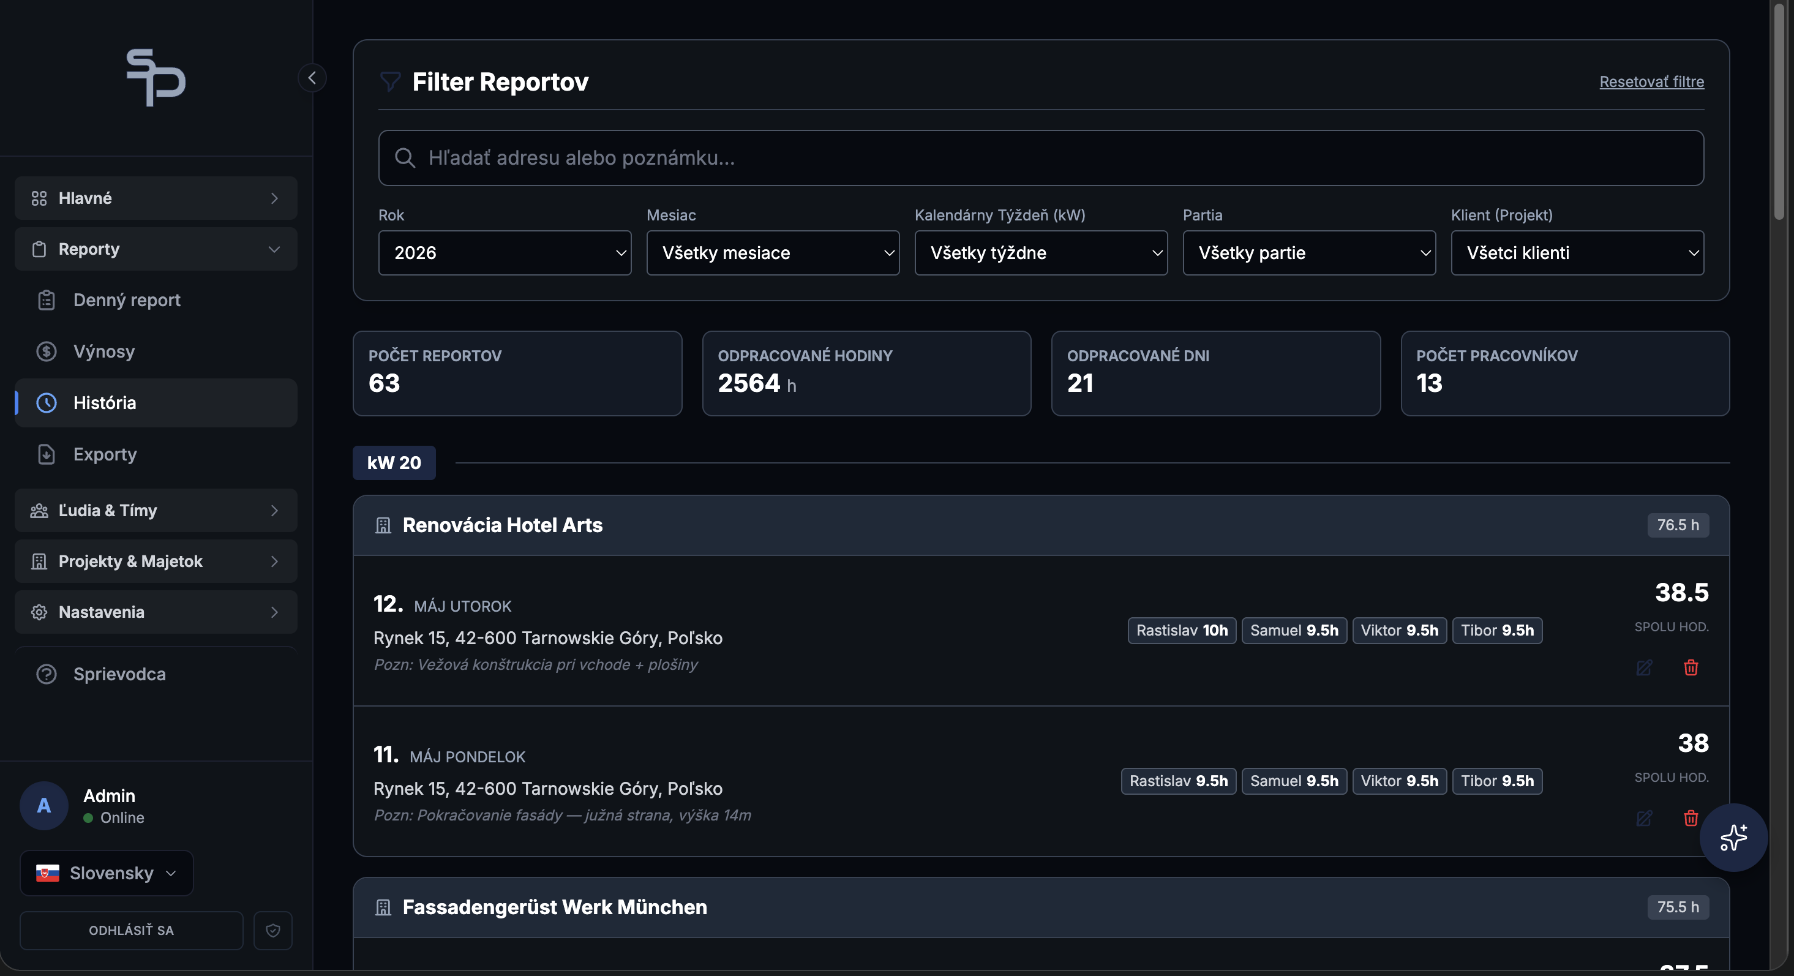Click the magnifier icon in the search field
The height and width of the screenshot is (976, 1794).
405,157
